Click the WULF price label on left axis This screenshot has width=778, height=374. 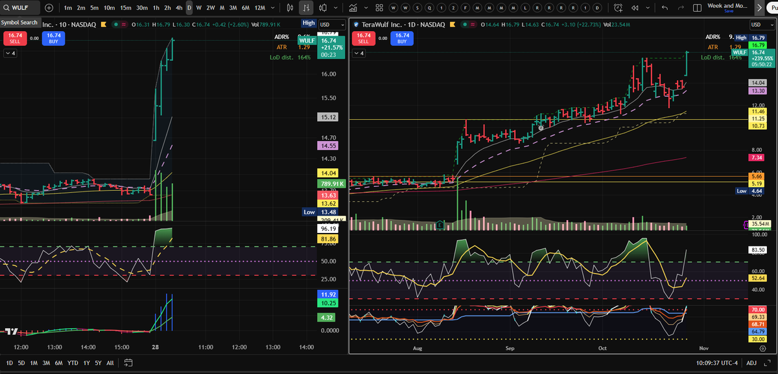coord(307,40)
